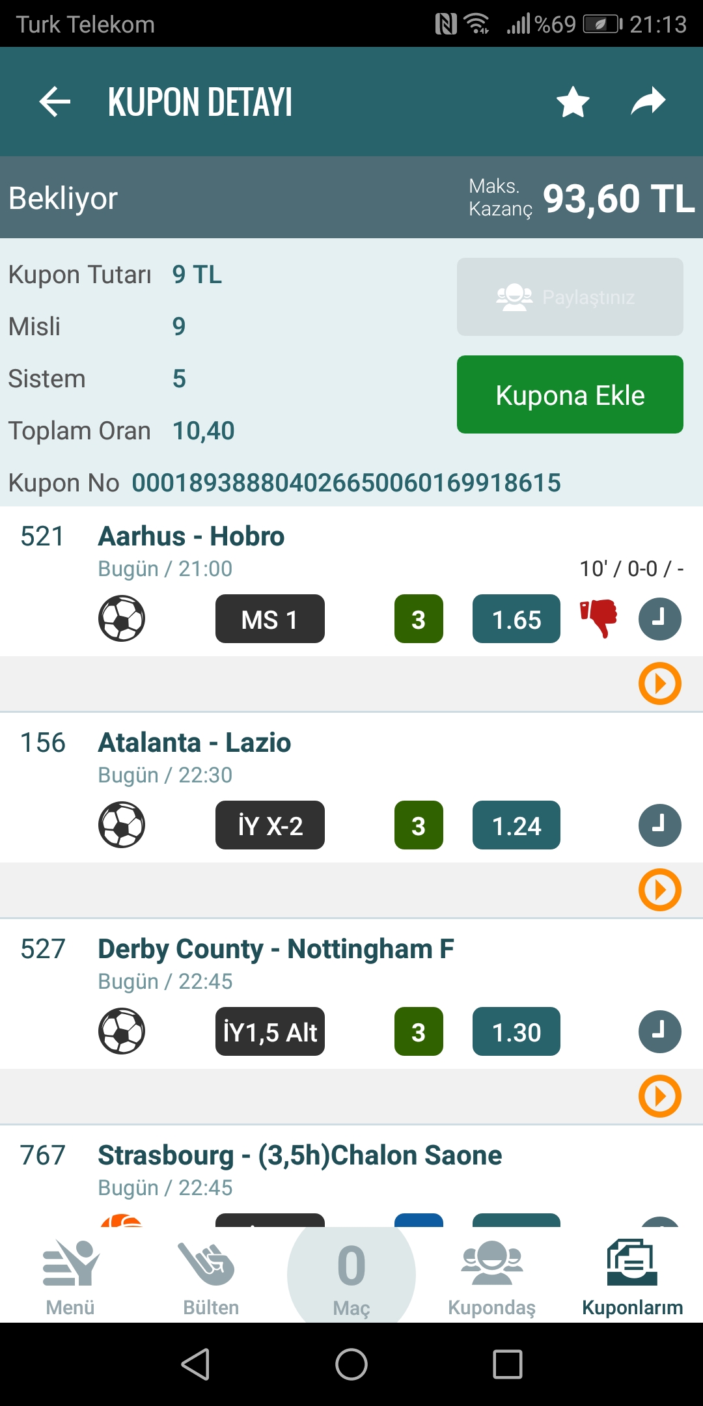The width and height of the screenshot is (703, 1406).
Task: Expand Derby County row with orange arrow
Action: tap(659, 1096)
